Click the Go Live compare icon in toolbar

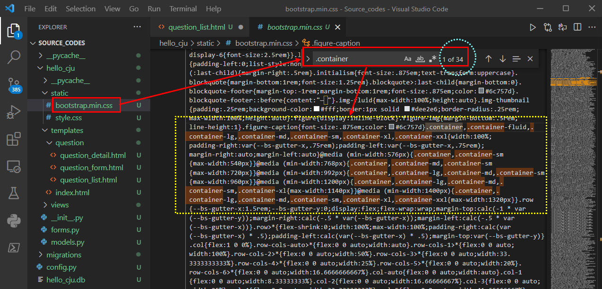pos(562,27)
